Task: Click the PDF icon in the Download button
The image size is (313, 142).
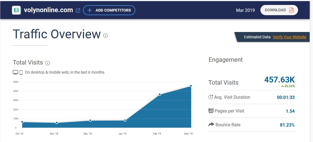Action: pos(291,10)
